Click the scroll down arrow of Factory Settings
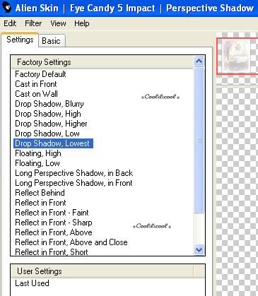Screen dimensions: 258x296 click(199, 249)
